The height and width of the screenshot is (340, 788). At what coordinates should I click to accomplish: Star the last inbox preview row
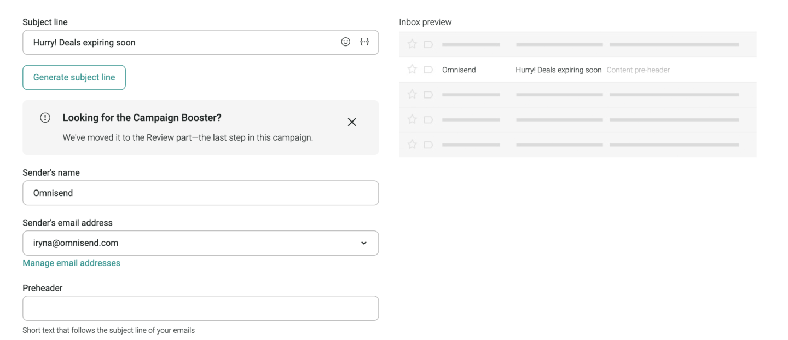pyautogui.click(x=412, y=145)
